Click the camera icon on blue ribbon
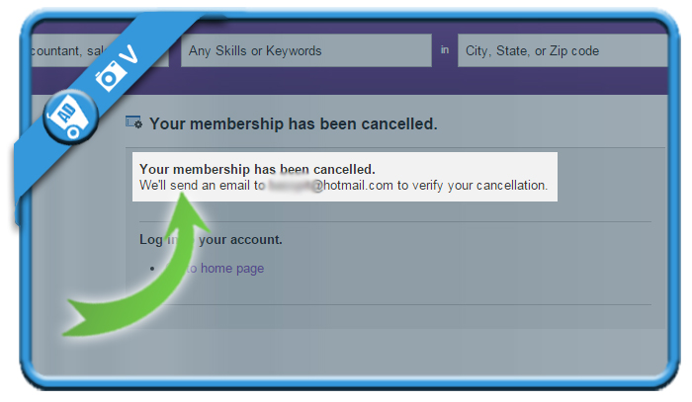The height and width of the screenshot is (402, 692). (108, 75)
